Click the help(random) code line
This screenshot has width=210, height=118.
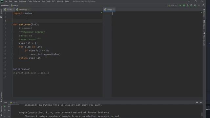[x=22, y=69]
